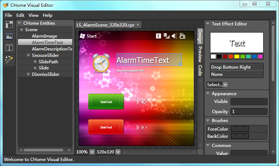
Task: Click the Visible property field
Action: coord(249,102)
